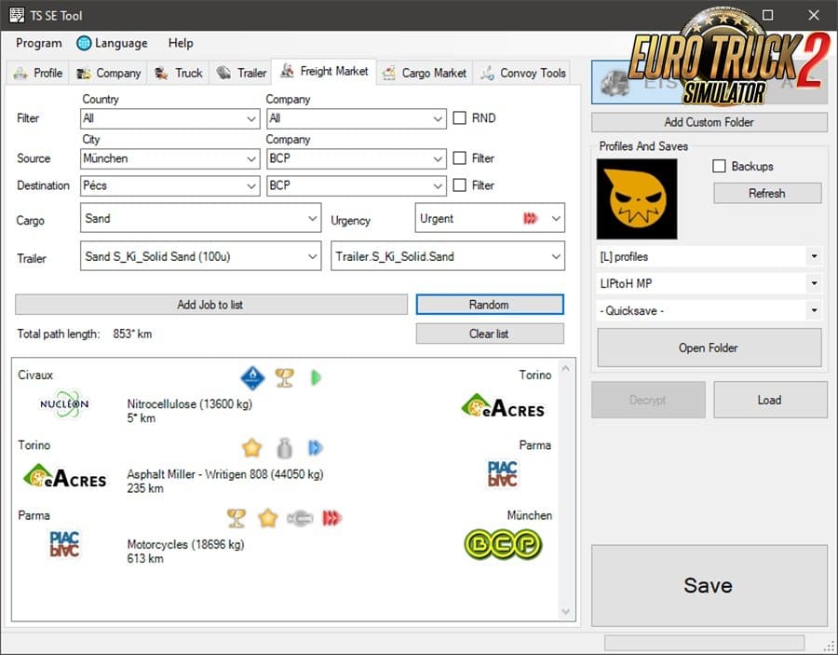Image resolution: width=838 pixels, height=655 pixels.
Task: Toggle the Destination row Filter checkbox
Action: [460, 185]
